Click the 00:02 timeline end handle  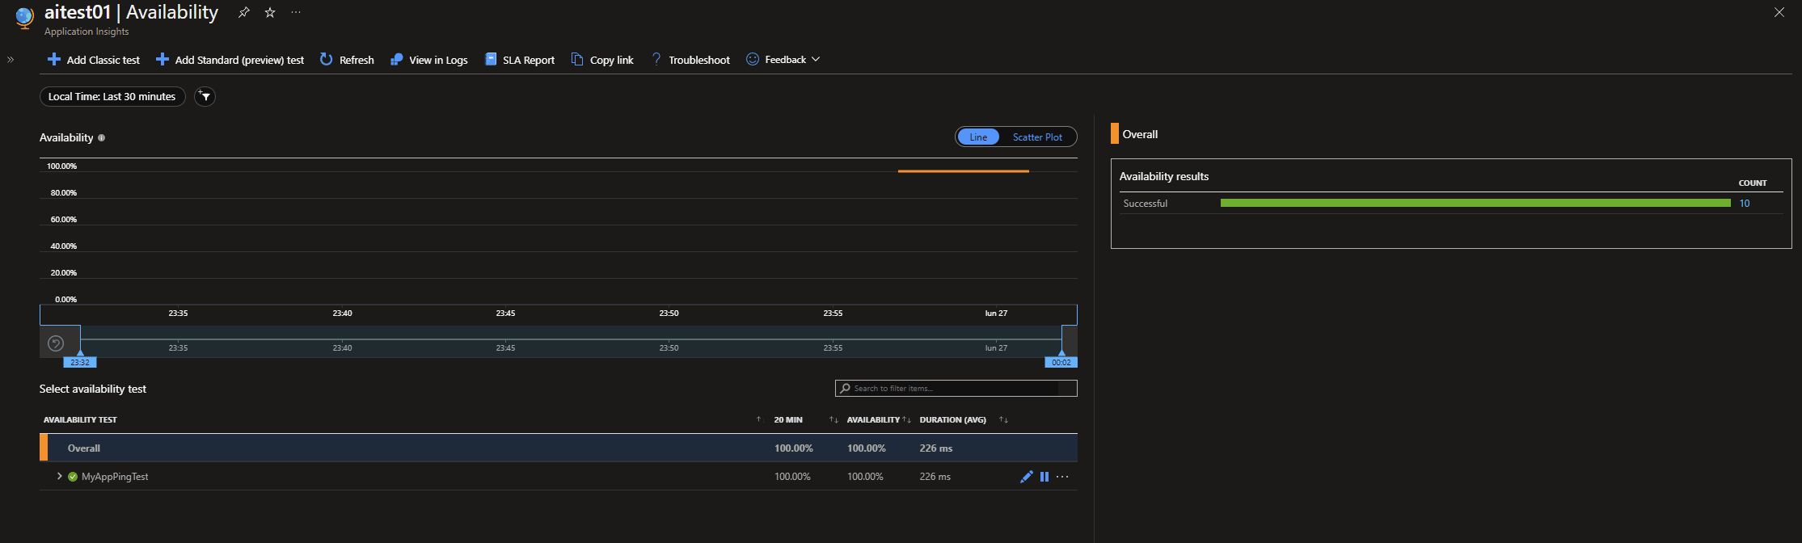(x=1061, y=362)
